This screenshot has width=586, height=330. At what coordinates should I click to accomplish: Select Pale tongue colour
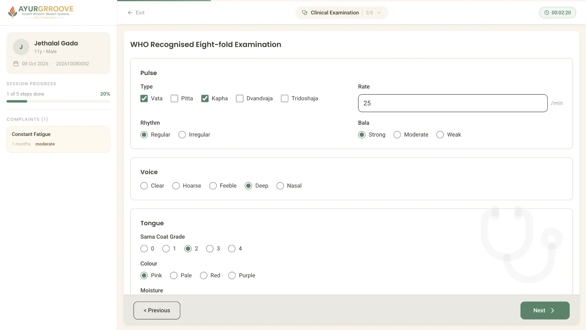(x=174, y=275)
